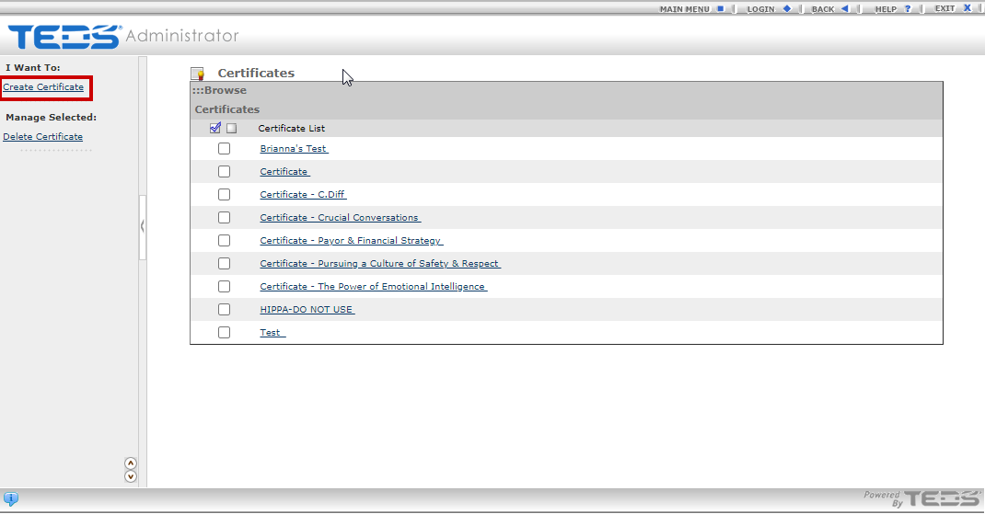Open Certificate - Crucial Conversations link
This screenshot has height=514, width=985.
[x=340, y=218]
